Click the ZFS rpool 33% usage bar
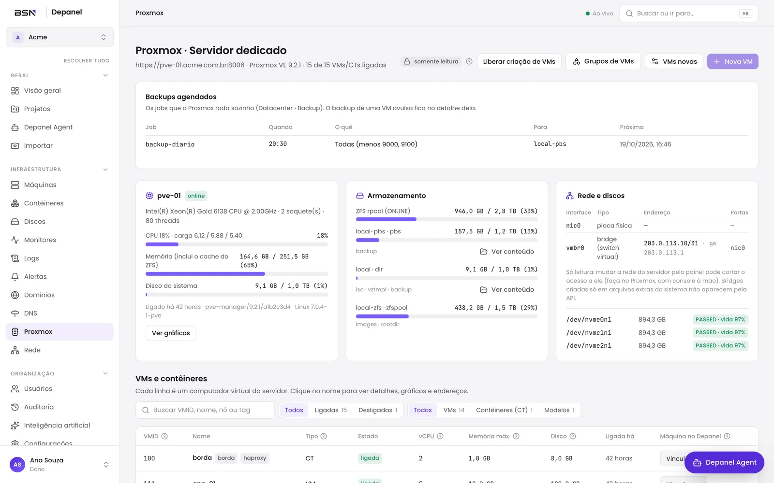The height and width of the screenshot is (483, 774). pos(447,219)
